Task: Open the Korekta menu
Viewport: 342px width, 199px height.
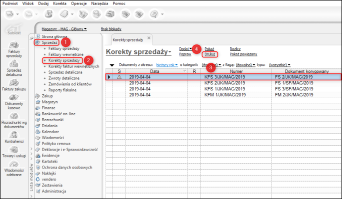Action: (60, 3)
